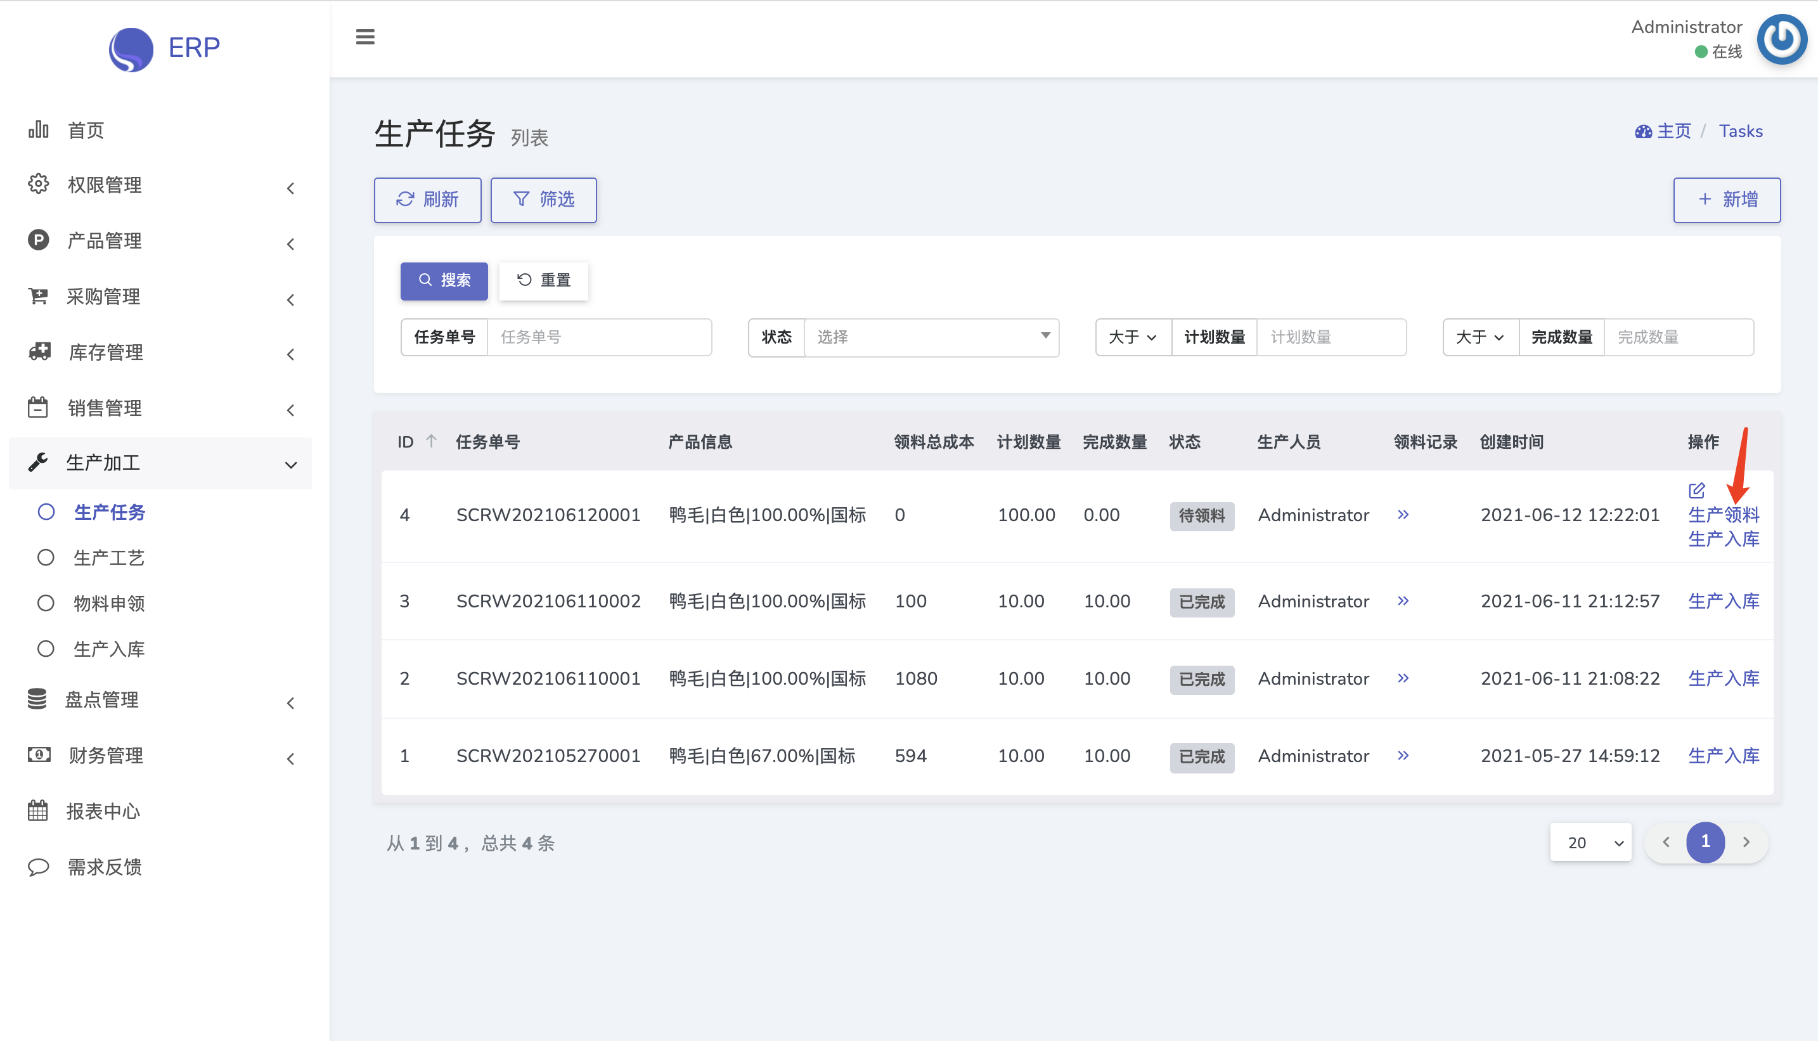Open material records arrows for SCRW202106110002
This screenshot has width=1818, height=1041.
tap(1403, 600)
